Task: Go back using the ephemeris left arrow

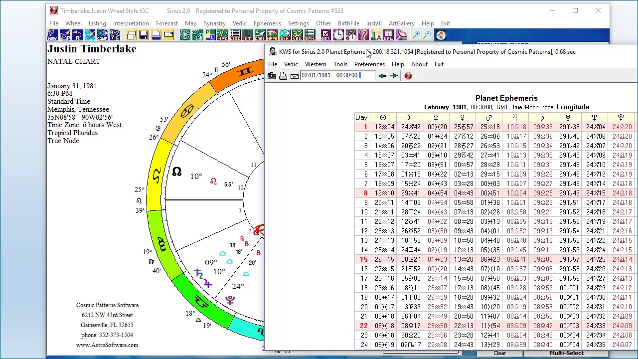Action: coord(382,76)
